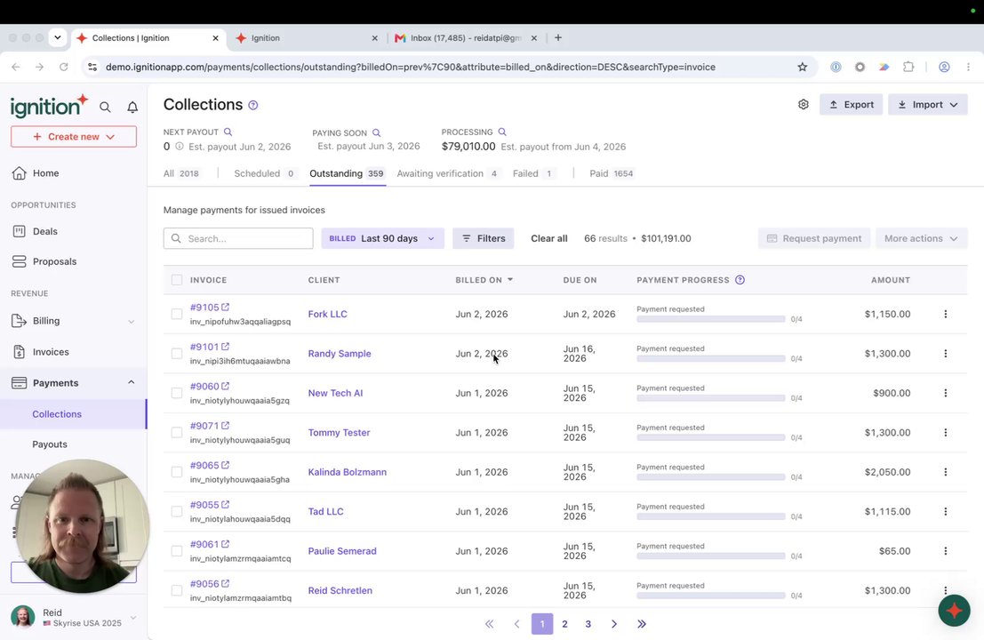Click payment progress bar for Tad LLC

click(710, 516)
